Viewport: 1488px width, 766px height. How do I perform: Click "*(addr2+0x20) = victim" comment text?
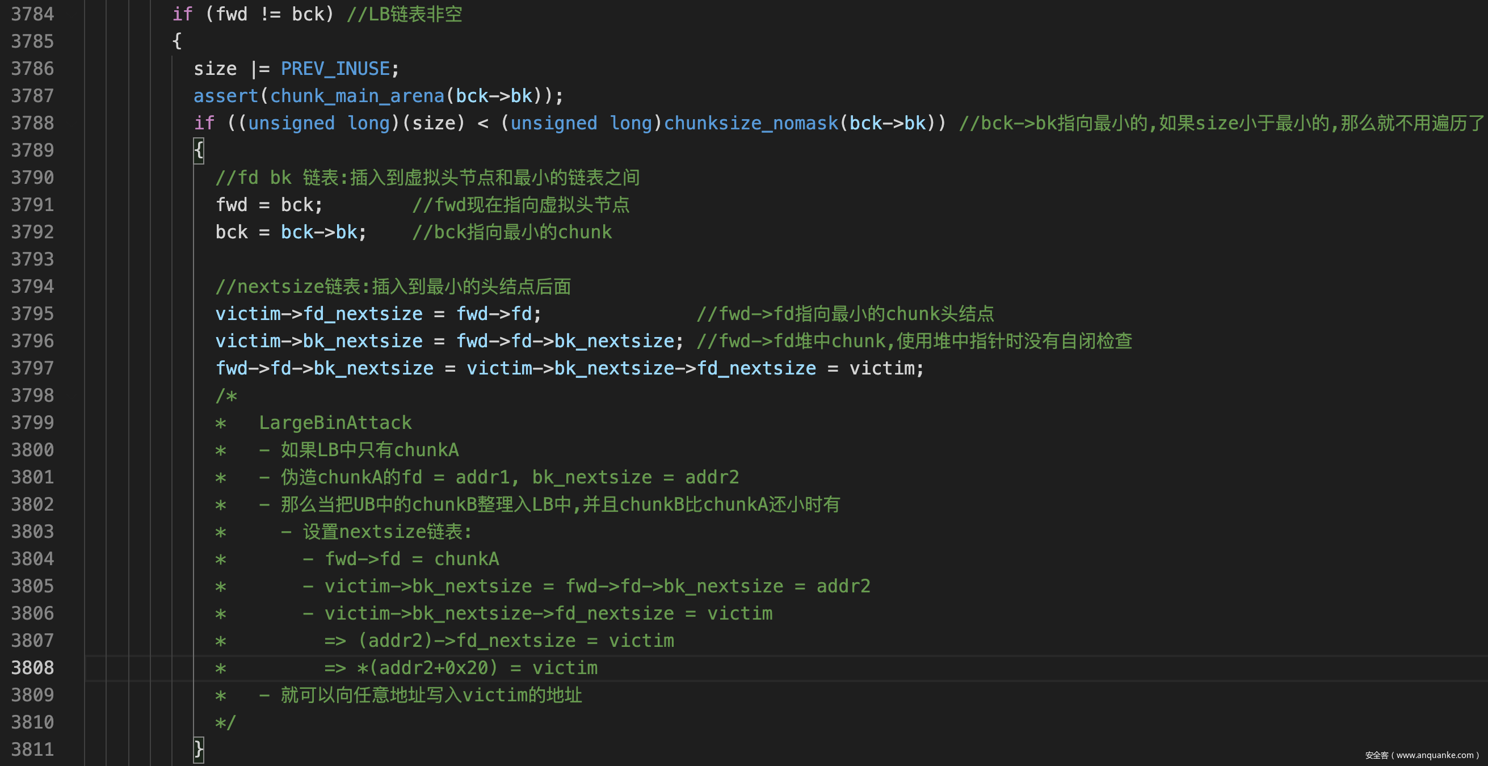coord(477,668)
